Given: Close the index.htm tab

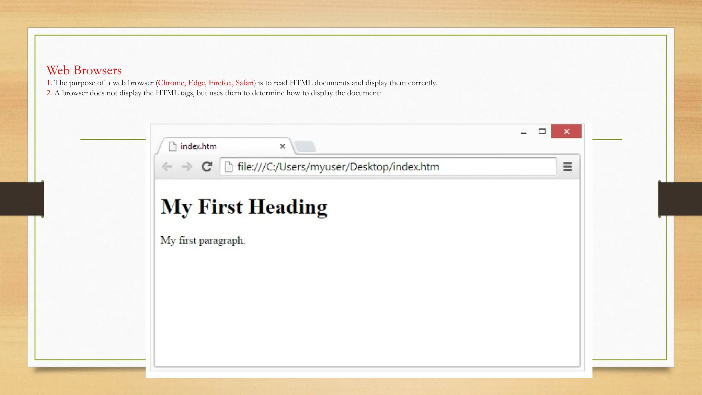Looking at the screenshot, I should pyautogui.click(x=282, y=146).
